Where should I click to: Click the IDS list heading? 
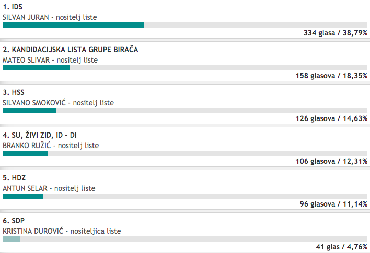13,7
